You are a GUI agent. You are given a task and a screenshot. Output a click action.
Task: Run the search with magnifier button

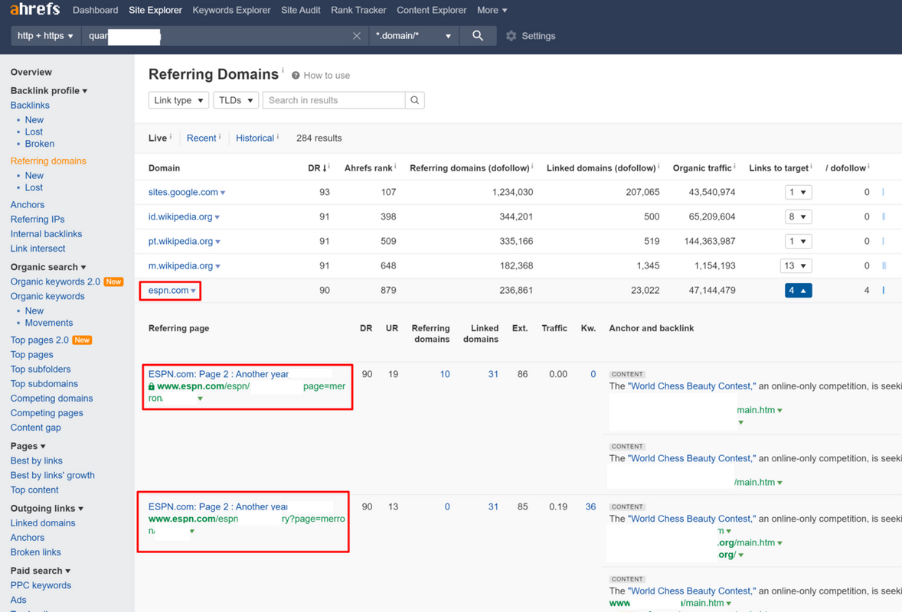[478, 36]
